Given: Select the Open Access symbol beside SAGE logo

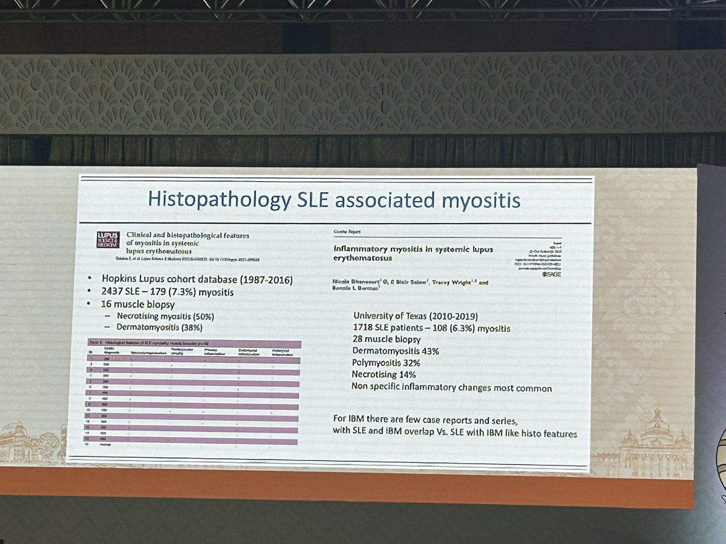Looking at the screenshot, I should pyautogui.click(x=544, y=273).
